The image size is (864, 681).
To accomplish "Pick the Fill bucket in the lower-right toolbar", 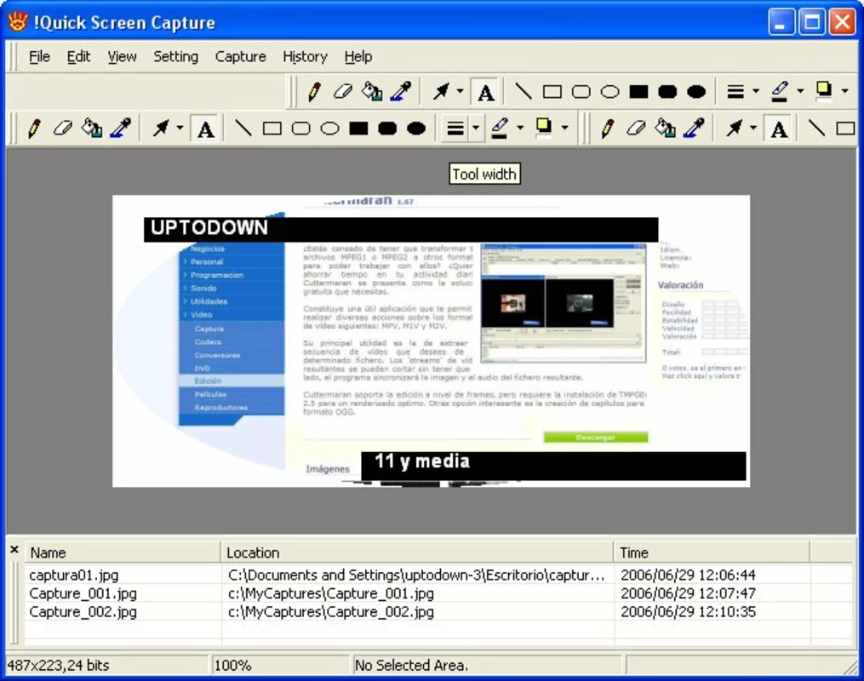I will pos(665,129).
